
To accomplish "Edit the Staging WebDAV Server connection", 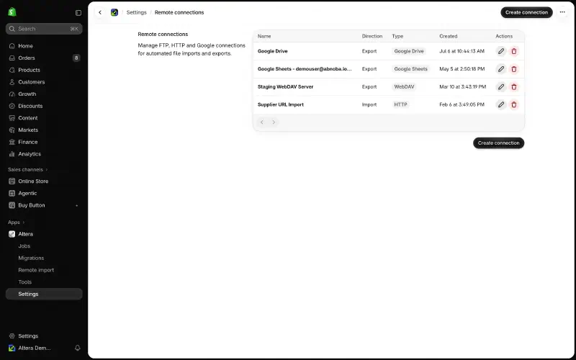I will coord(501,87).
